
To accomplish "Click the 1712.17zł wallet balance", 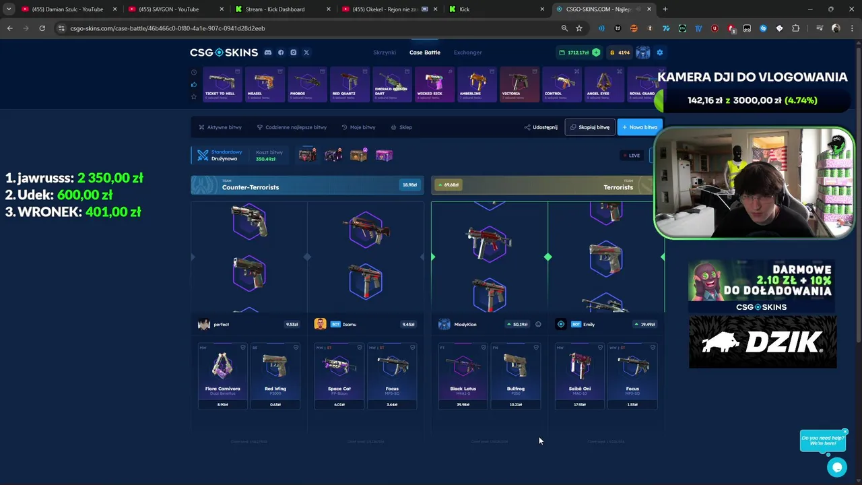I will [578, 53].
